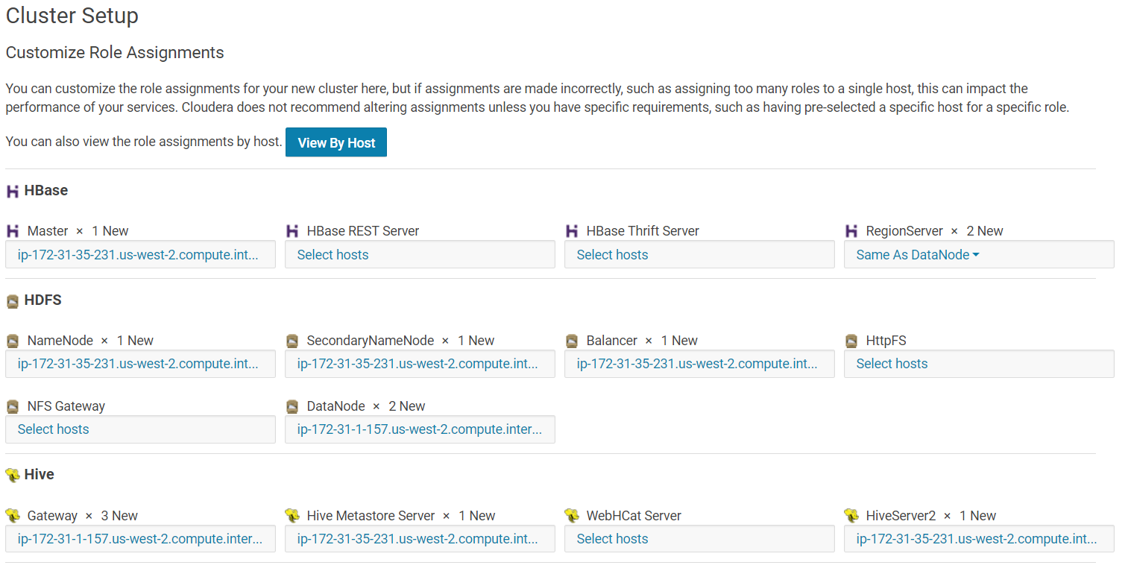The height and width of the screenshot is (574, 1131).
Task: Select hosts for HttpFS role
Action: click(x=892, y=364)
